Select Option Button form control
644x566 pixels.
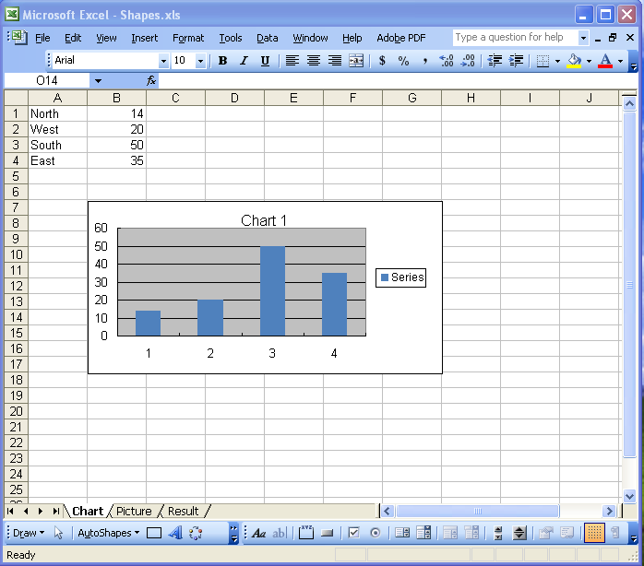coord(375,533)
